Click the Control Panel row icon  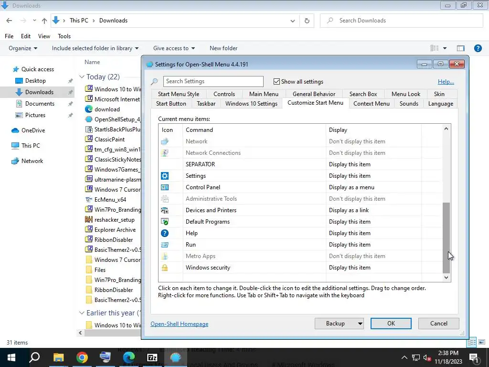(x=165, y=187)
